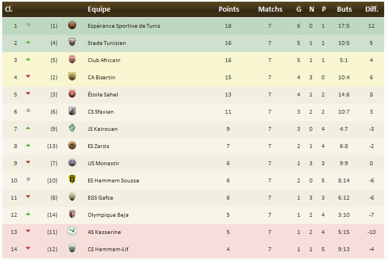
Task: Open the Club Africain team link
Action: point(104,60)
